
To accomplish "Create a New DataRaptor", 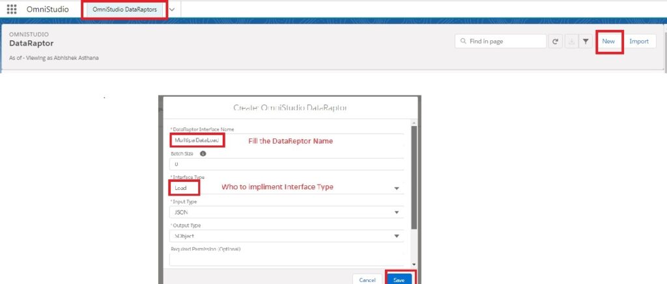I will point(608,41).
